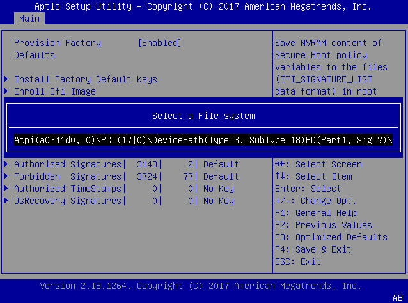This screenshot has width=408, height=303.
Task: Click the 77 key count for Forbidden Signatures
Action: (x=188, y=176)
